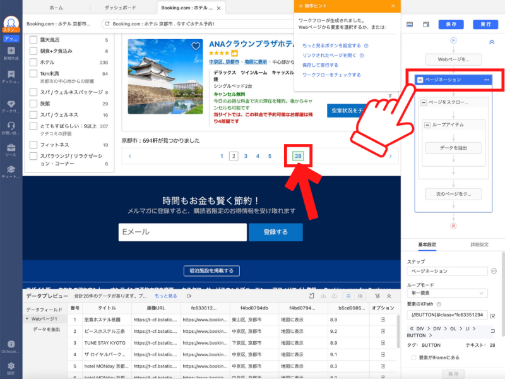
Task: Switch to the ホーム tab
Action: click(56, 8)
